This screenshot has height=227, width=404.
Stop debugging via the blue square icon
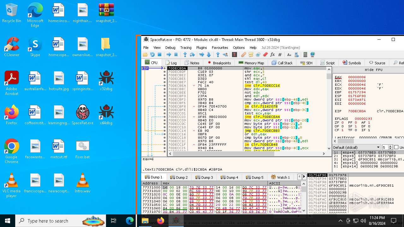[159, 55]
